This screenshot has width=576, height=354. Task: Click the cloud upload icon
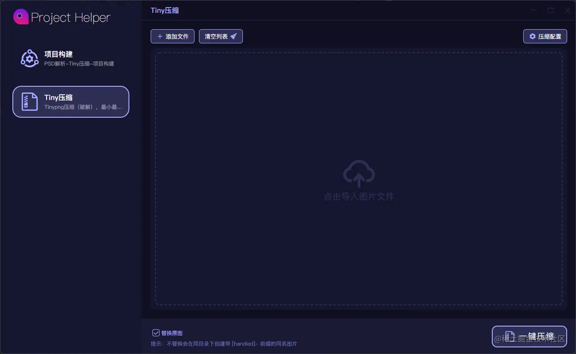click(359, 173)
